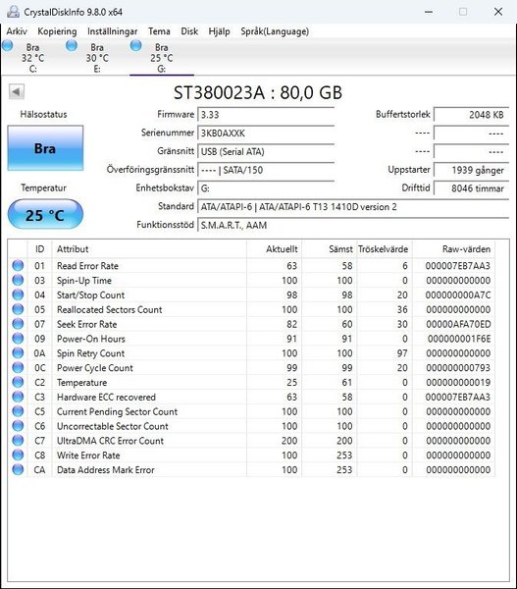517x589 pixels.
Task: Click status circle for Read Error Rate
Action: tap(18, 266)
